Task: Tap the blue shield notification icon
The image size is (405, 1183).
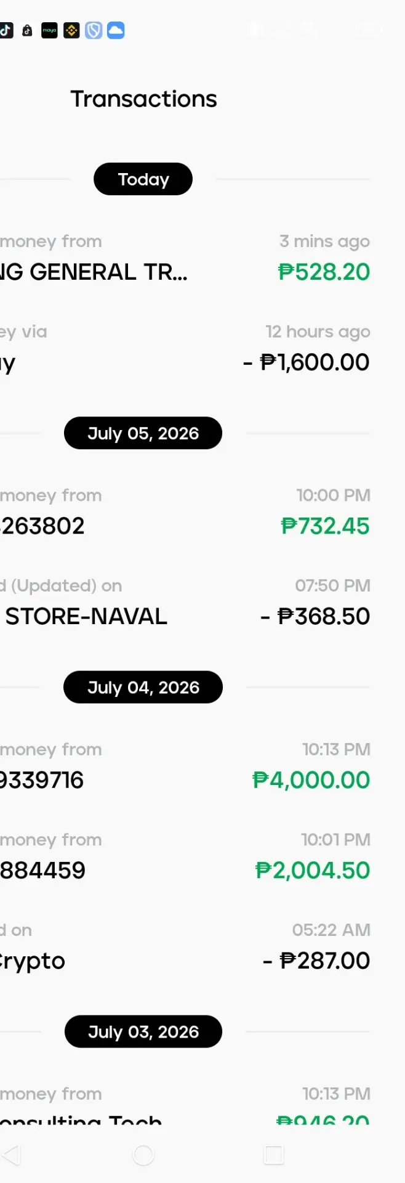Action: click(x=94, y=30)
